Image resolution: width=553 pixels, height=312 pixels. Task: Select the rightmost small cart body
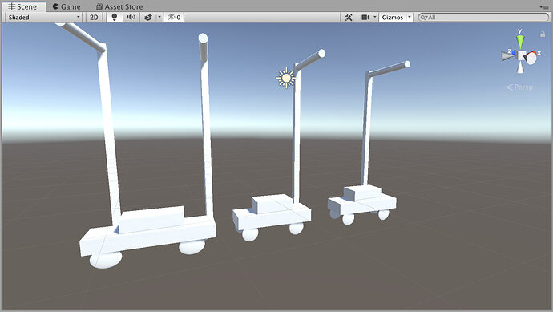pos(362,205)
